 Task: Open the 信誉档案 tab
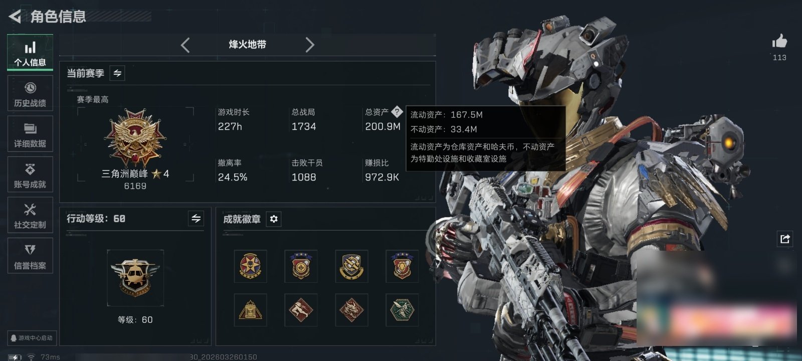pyautogui.click(x=30, y=256)
